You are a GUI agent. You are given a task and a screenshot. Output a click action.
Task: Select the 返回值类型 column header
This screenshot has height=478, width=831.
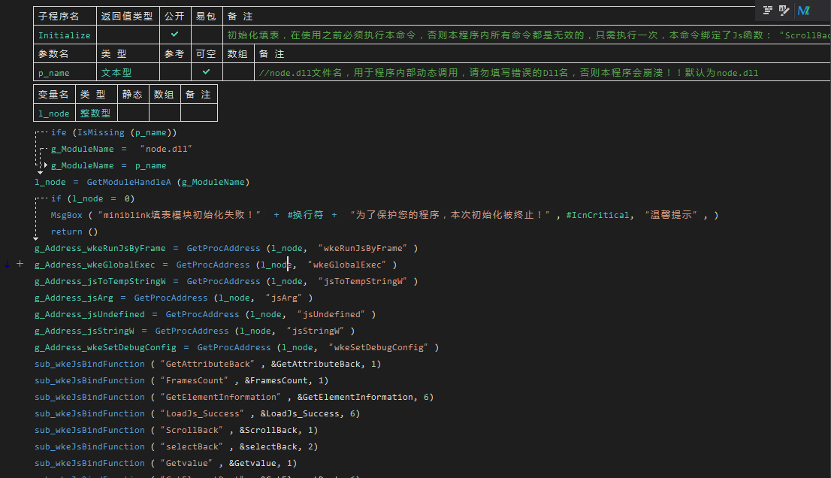(x=128, y=16)
